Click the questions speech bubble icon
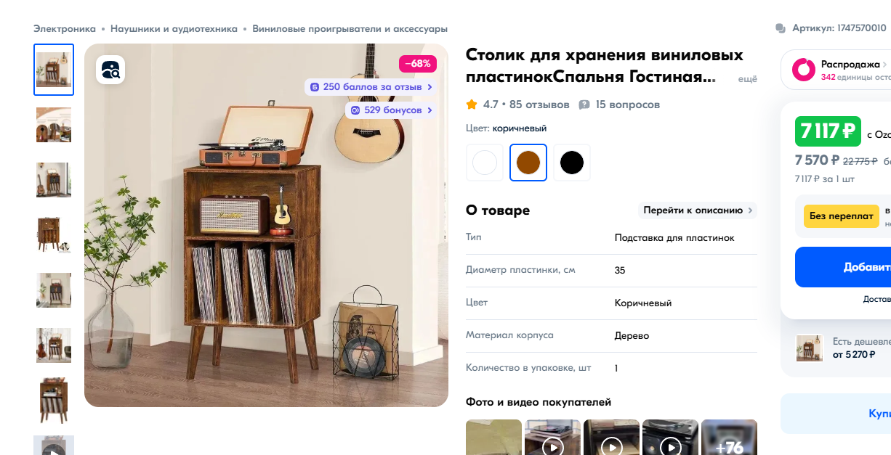Screen dimensions: 891x455 584,104
